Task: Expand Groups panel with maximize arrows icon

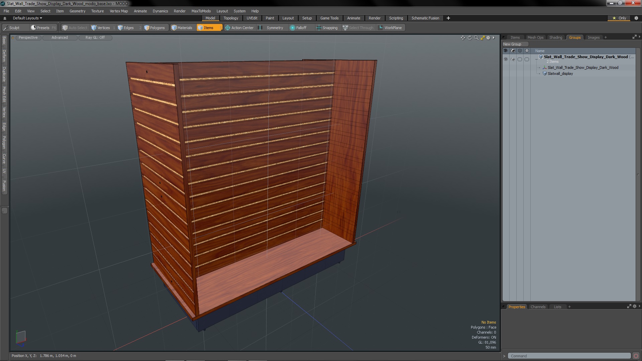Action: 634,37
